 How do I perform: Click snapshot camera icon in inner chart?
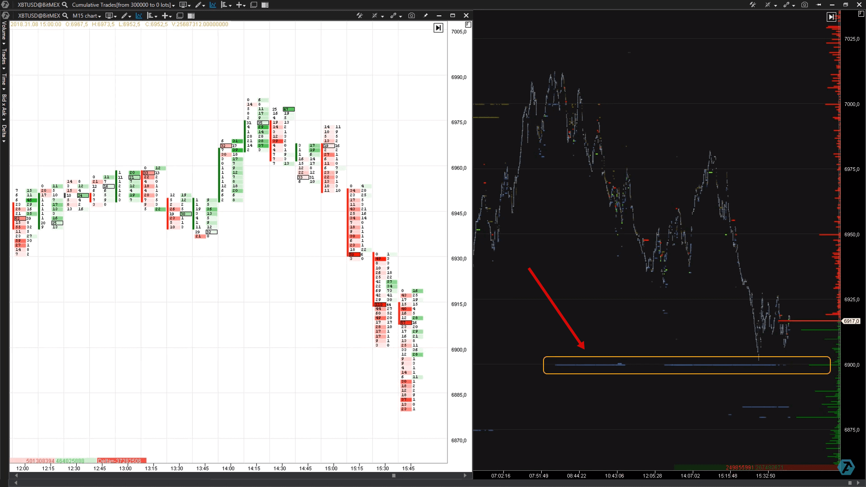click(411, 15)
